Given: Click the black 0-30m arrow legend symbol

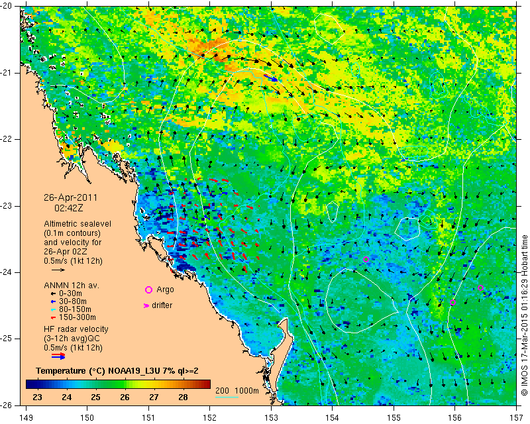Looking at the screenshot, I should [53, 293].
